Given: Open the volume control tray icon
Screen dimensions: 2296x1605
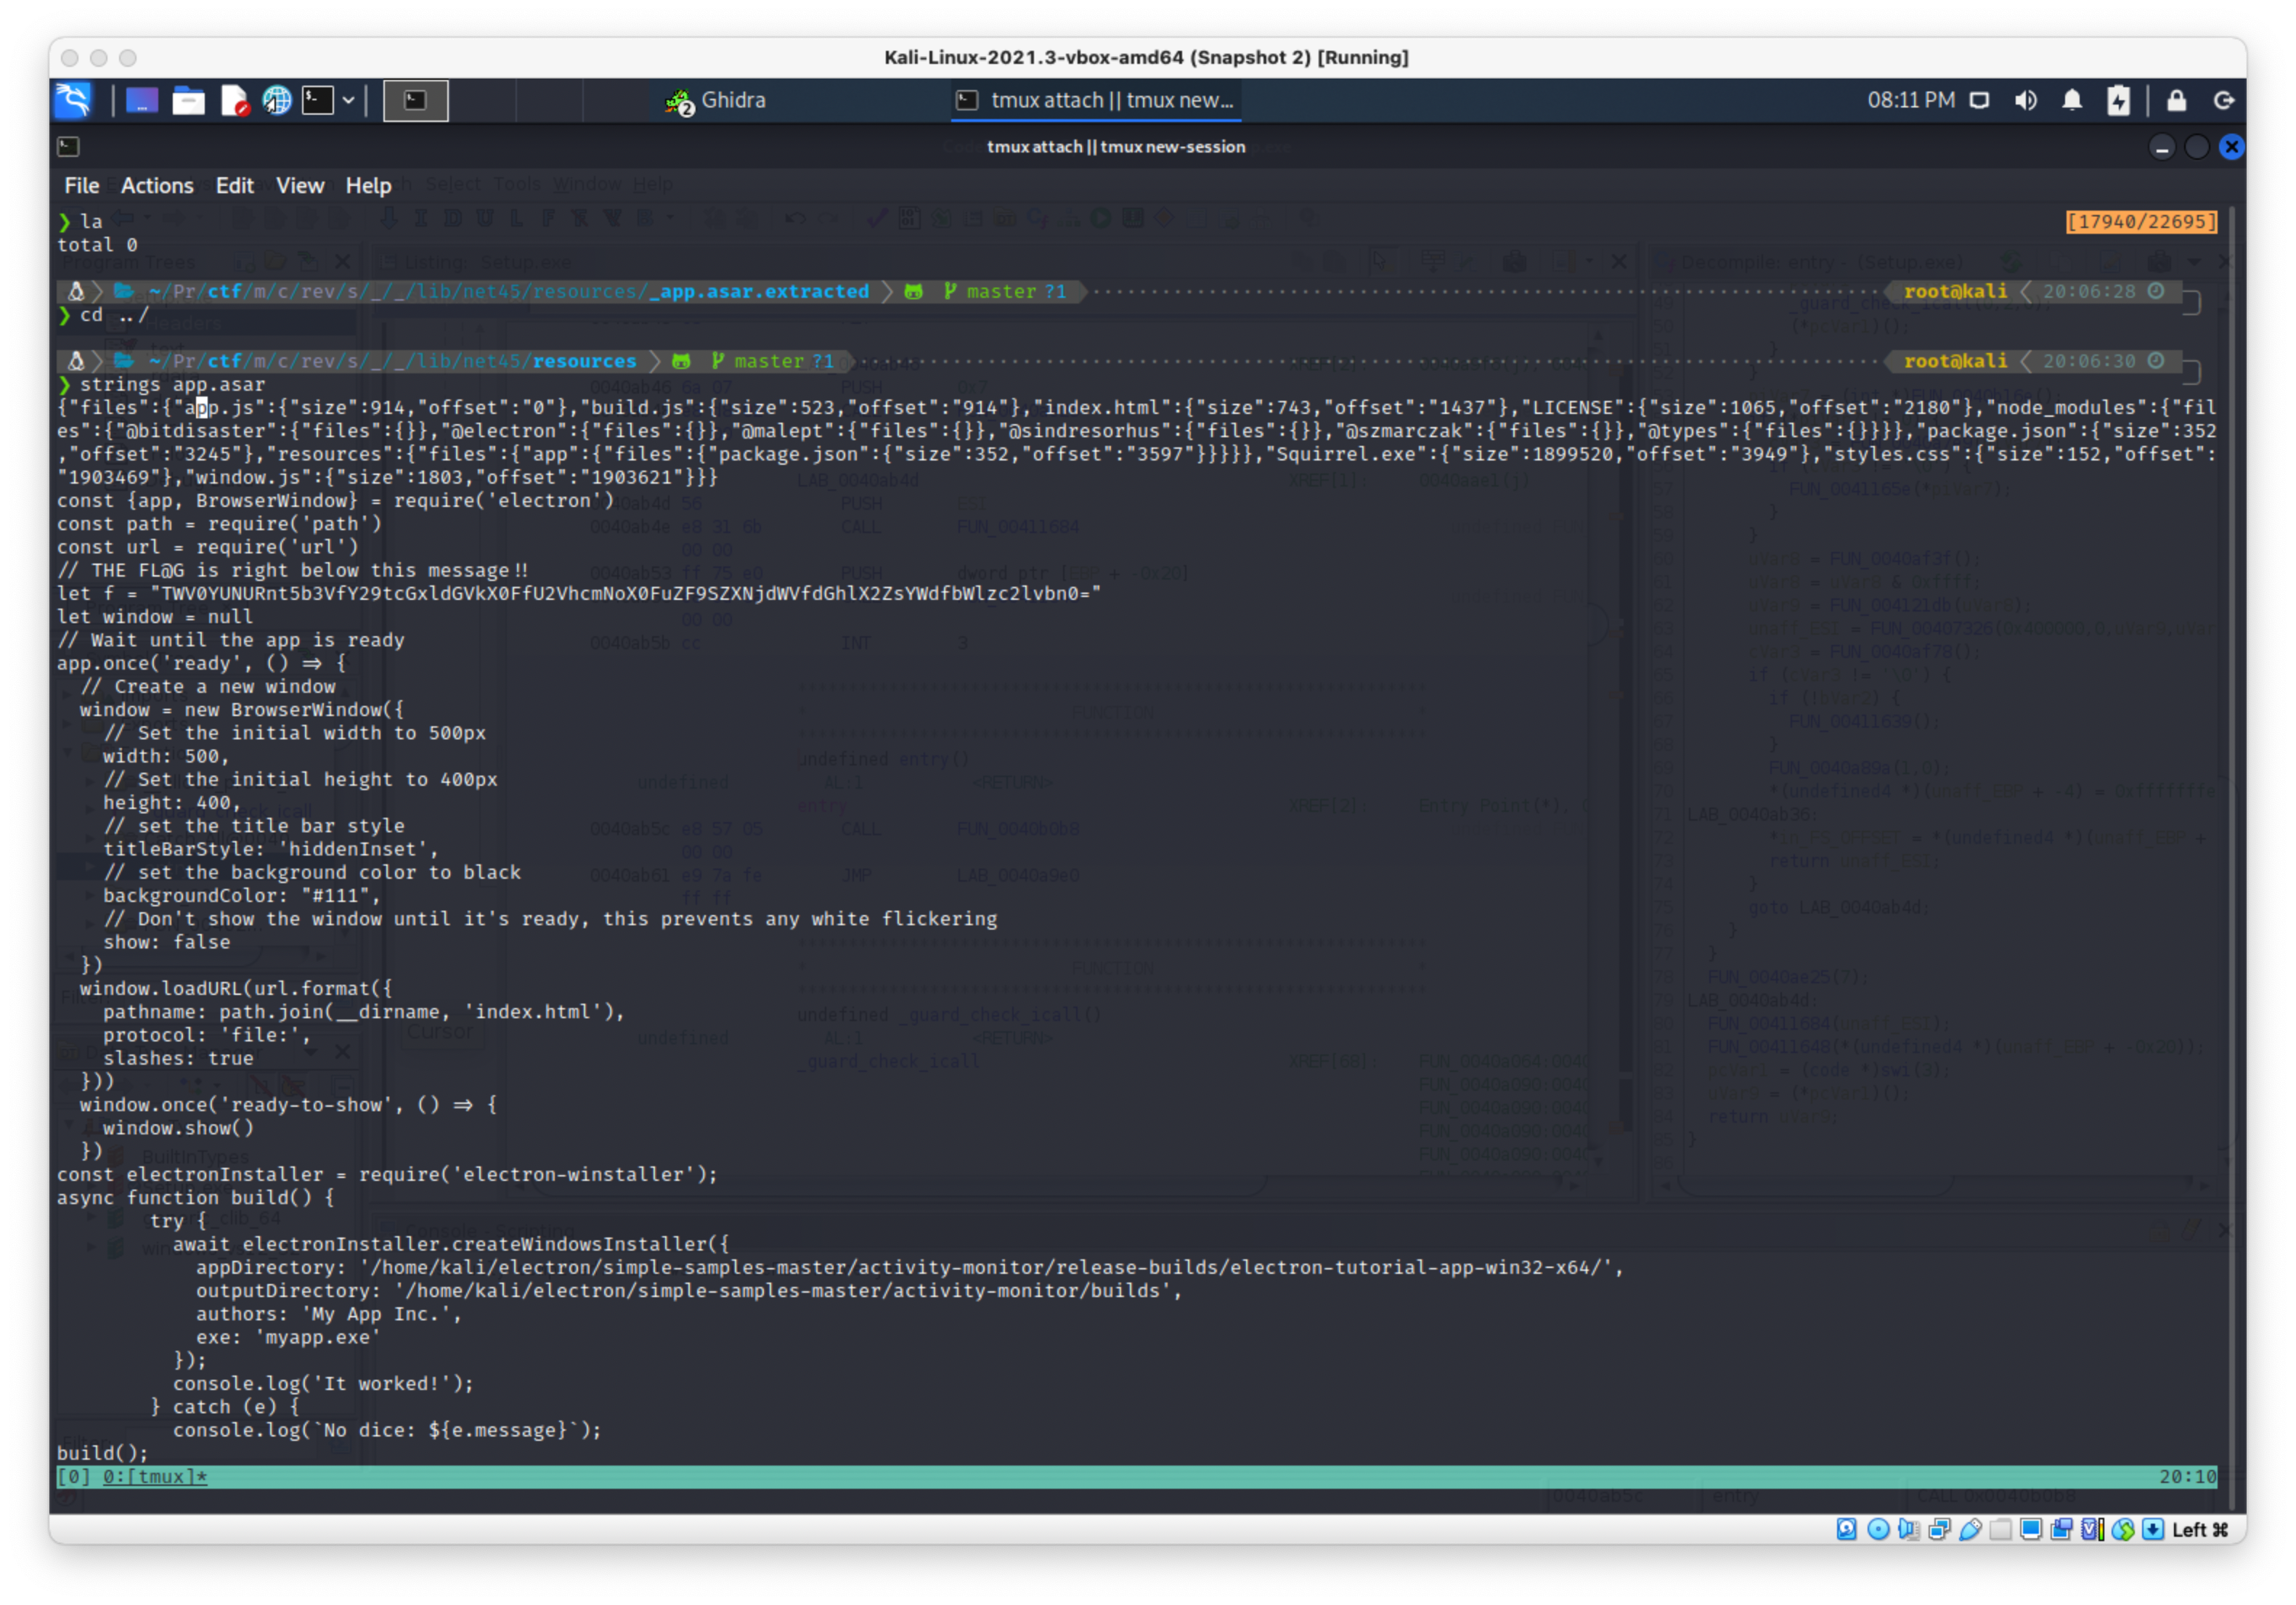Looking at the screenshot, I should [x=2026, y=100].
